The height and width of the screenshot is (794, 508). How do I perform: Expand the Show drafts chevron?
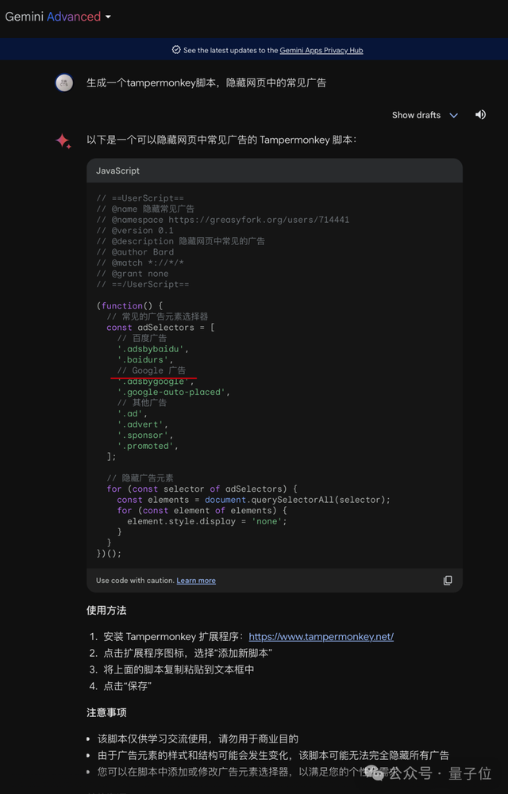(x=454, y=116)
